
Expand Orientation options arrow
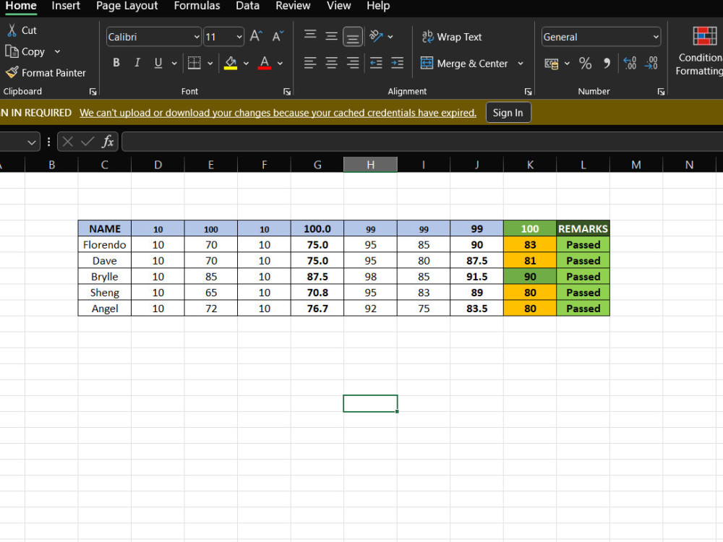[x=390, y=36]
